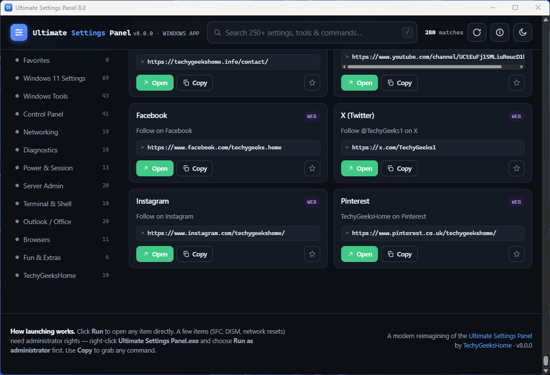
Task: Click the vertical scrollbar up arrow
Action: coord(546,19)
